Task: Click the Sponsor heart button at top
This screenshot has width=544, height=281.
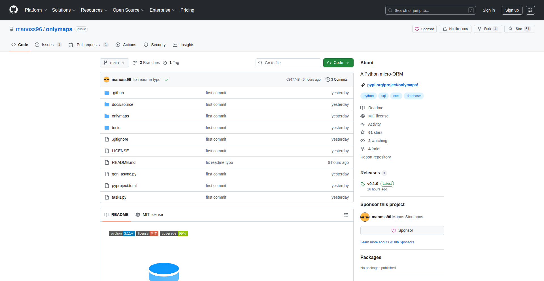Action: tap(424, 29)
